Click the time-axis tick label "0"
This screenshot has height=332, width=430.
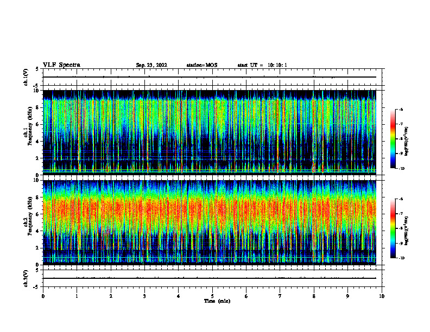pyautogui.click(x=43, y=296)
